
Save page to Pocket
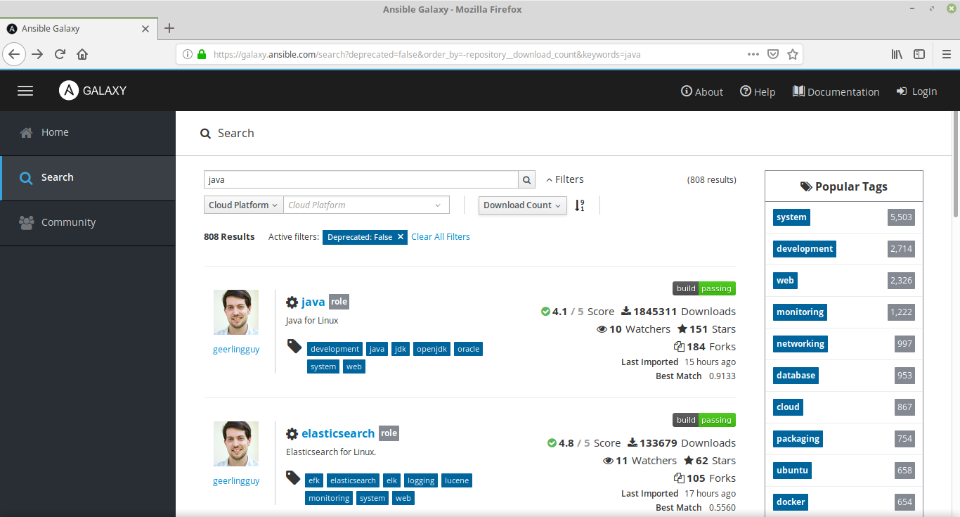pyautogui.click(x=772, y=54)
